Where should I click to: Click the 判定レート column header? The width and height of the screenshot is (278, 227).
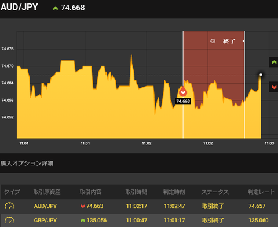pyautogui.click(x=261, y=192)
